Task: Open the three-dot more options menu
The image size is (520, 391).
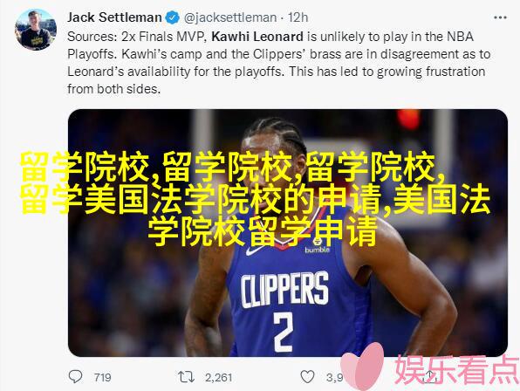Action: [500, 17]
